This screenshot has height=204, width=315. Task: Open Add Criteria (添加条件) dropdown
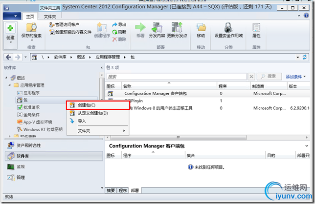295,77
